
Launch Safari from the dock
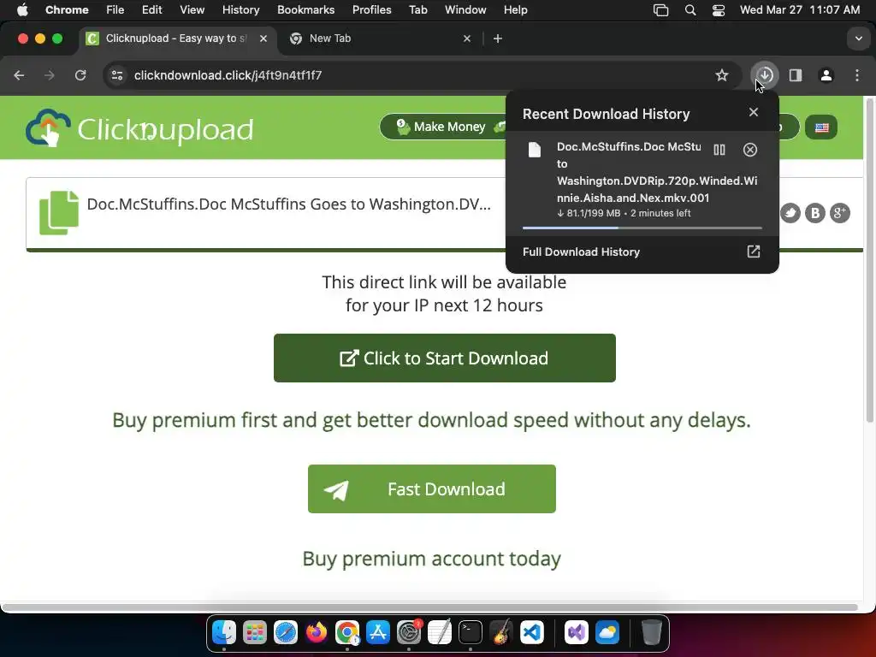click(286, 632)
